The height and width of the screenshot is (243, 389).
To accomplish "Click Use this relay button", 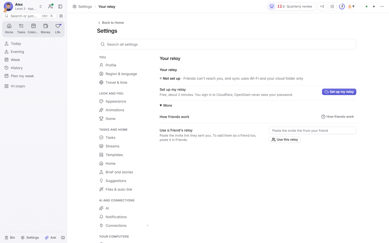I will (x=285, y=140).
